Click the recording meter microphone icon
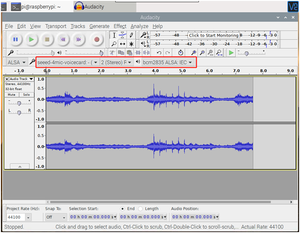 (x=143, y=35)
